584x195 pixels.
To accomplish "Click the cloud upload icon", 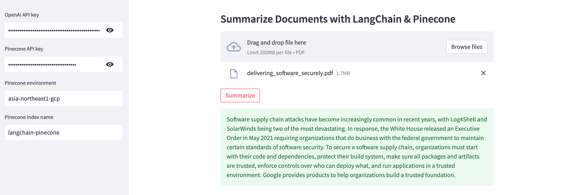I will (234, 47).
